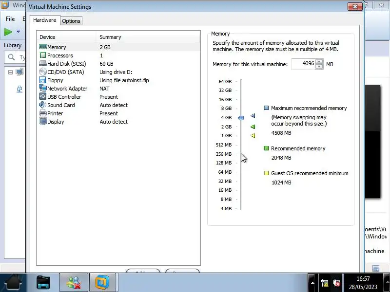The image size is (390, 292).
Task: Select the Floppy disk icon
Action: [x=42, y=80]
